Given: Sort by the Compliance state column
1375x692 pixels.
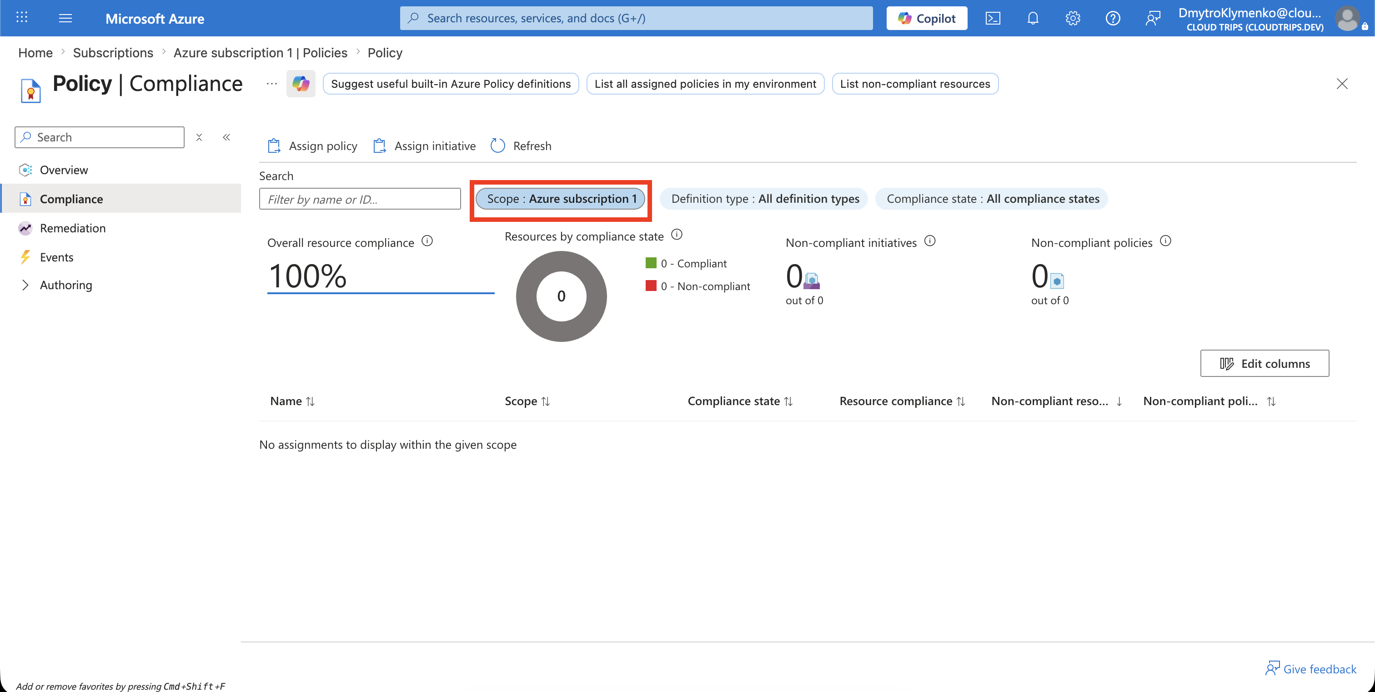Looking at the screenshot, I should point(740,401).
